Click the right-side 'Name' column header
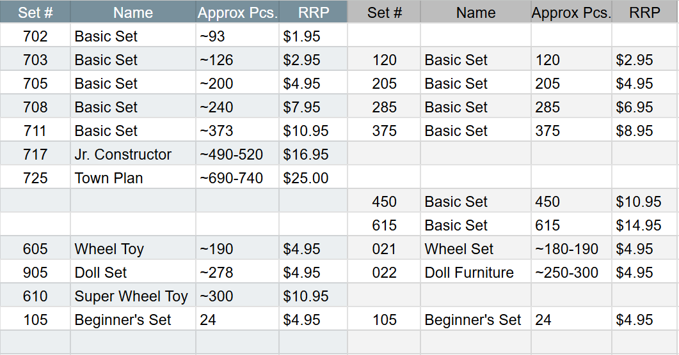The image size is (679, 355). pos(475,12)
